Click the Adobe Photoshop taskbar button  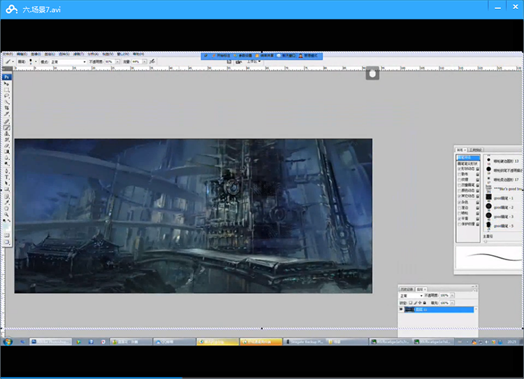pos(50,341)
